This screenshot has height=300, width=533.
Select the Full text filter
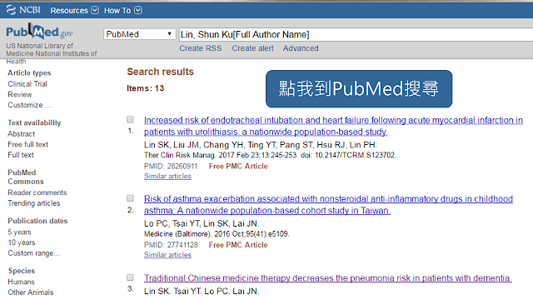tap(21, 155)
